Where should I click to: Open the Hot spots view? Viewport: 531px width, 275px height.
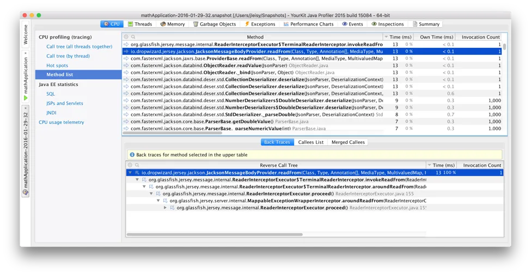[x=57, y=66]
